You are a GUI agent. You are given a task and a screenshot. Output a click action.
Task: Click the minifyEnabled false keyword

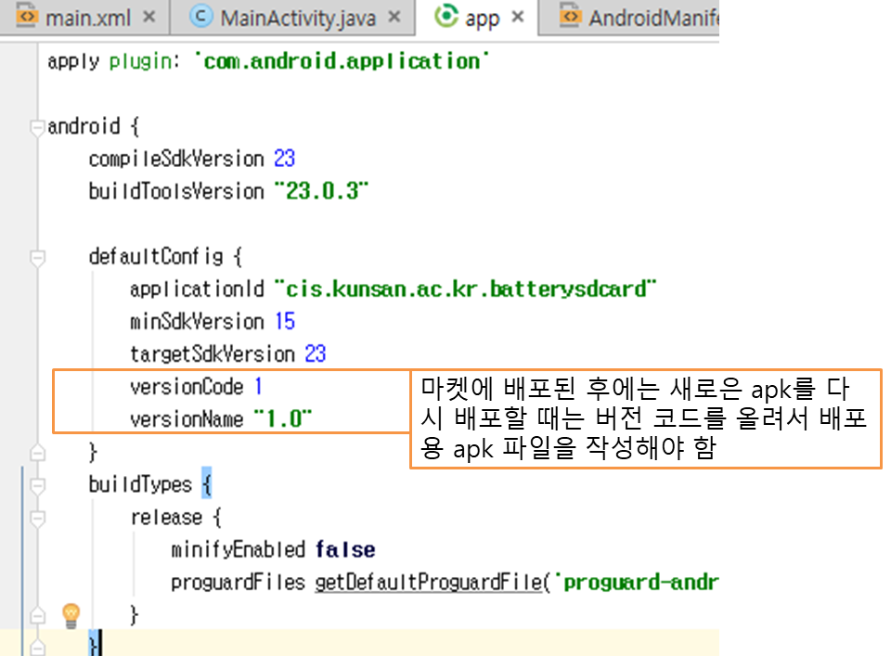344,549
